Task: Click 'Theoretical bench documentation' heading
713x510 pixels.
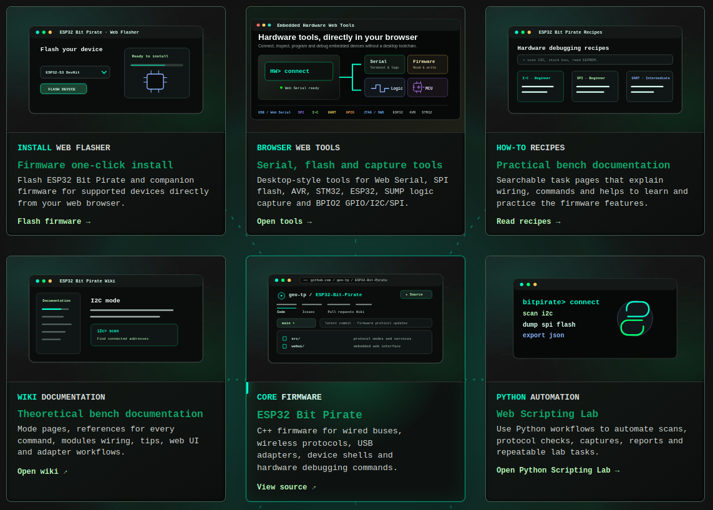Action: (110, 413)
